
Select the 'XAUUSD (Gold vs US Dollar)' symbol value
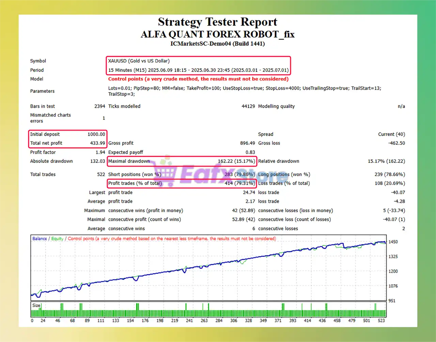tap(139, 61)
